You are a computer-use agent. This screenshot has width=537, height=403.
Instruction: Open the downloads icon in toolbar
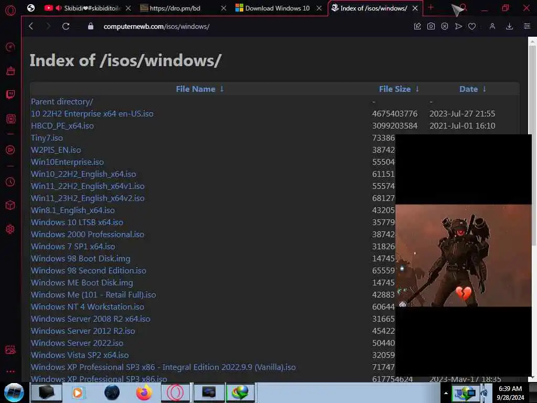pos(509,26)
